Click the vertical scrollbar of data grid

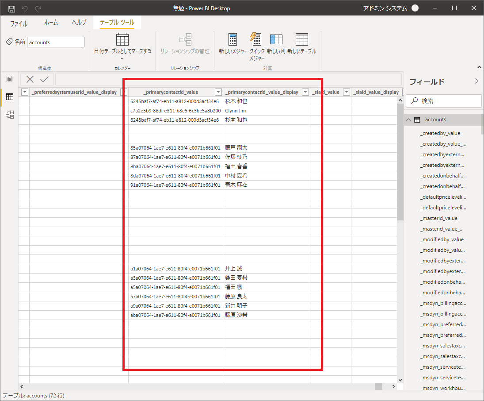tap(400, 162)
